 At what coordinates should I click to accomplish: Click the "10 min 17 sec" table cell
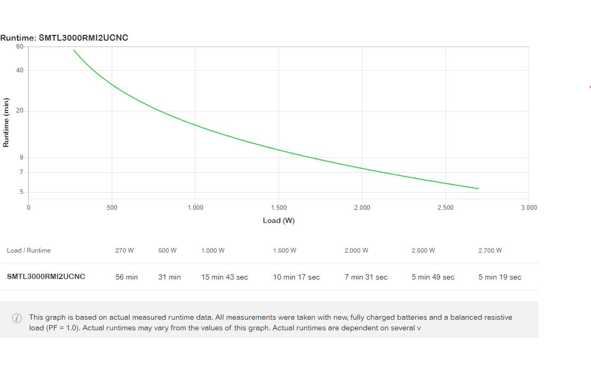pos(297,277)
